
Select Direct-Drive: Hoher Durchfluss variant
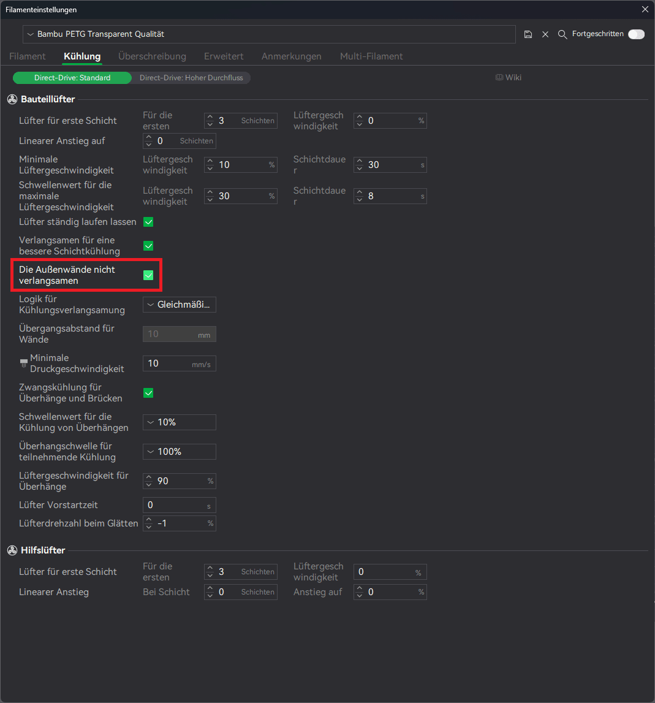point(191,78)
